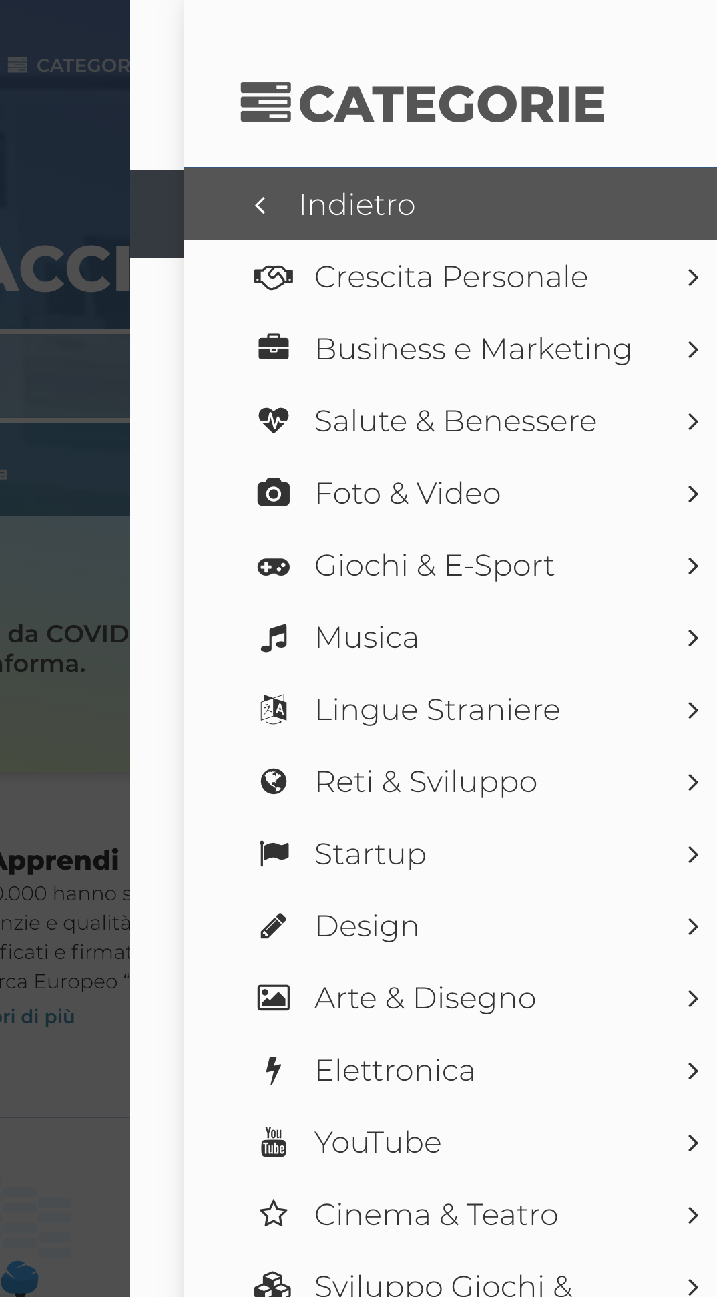This screenshot has height=1297, width=717.
Task: Expand the Design category arrow
Action: click(693, 926)
